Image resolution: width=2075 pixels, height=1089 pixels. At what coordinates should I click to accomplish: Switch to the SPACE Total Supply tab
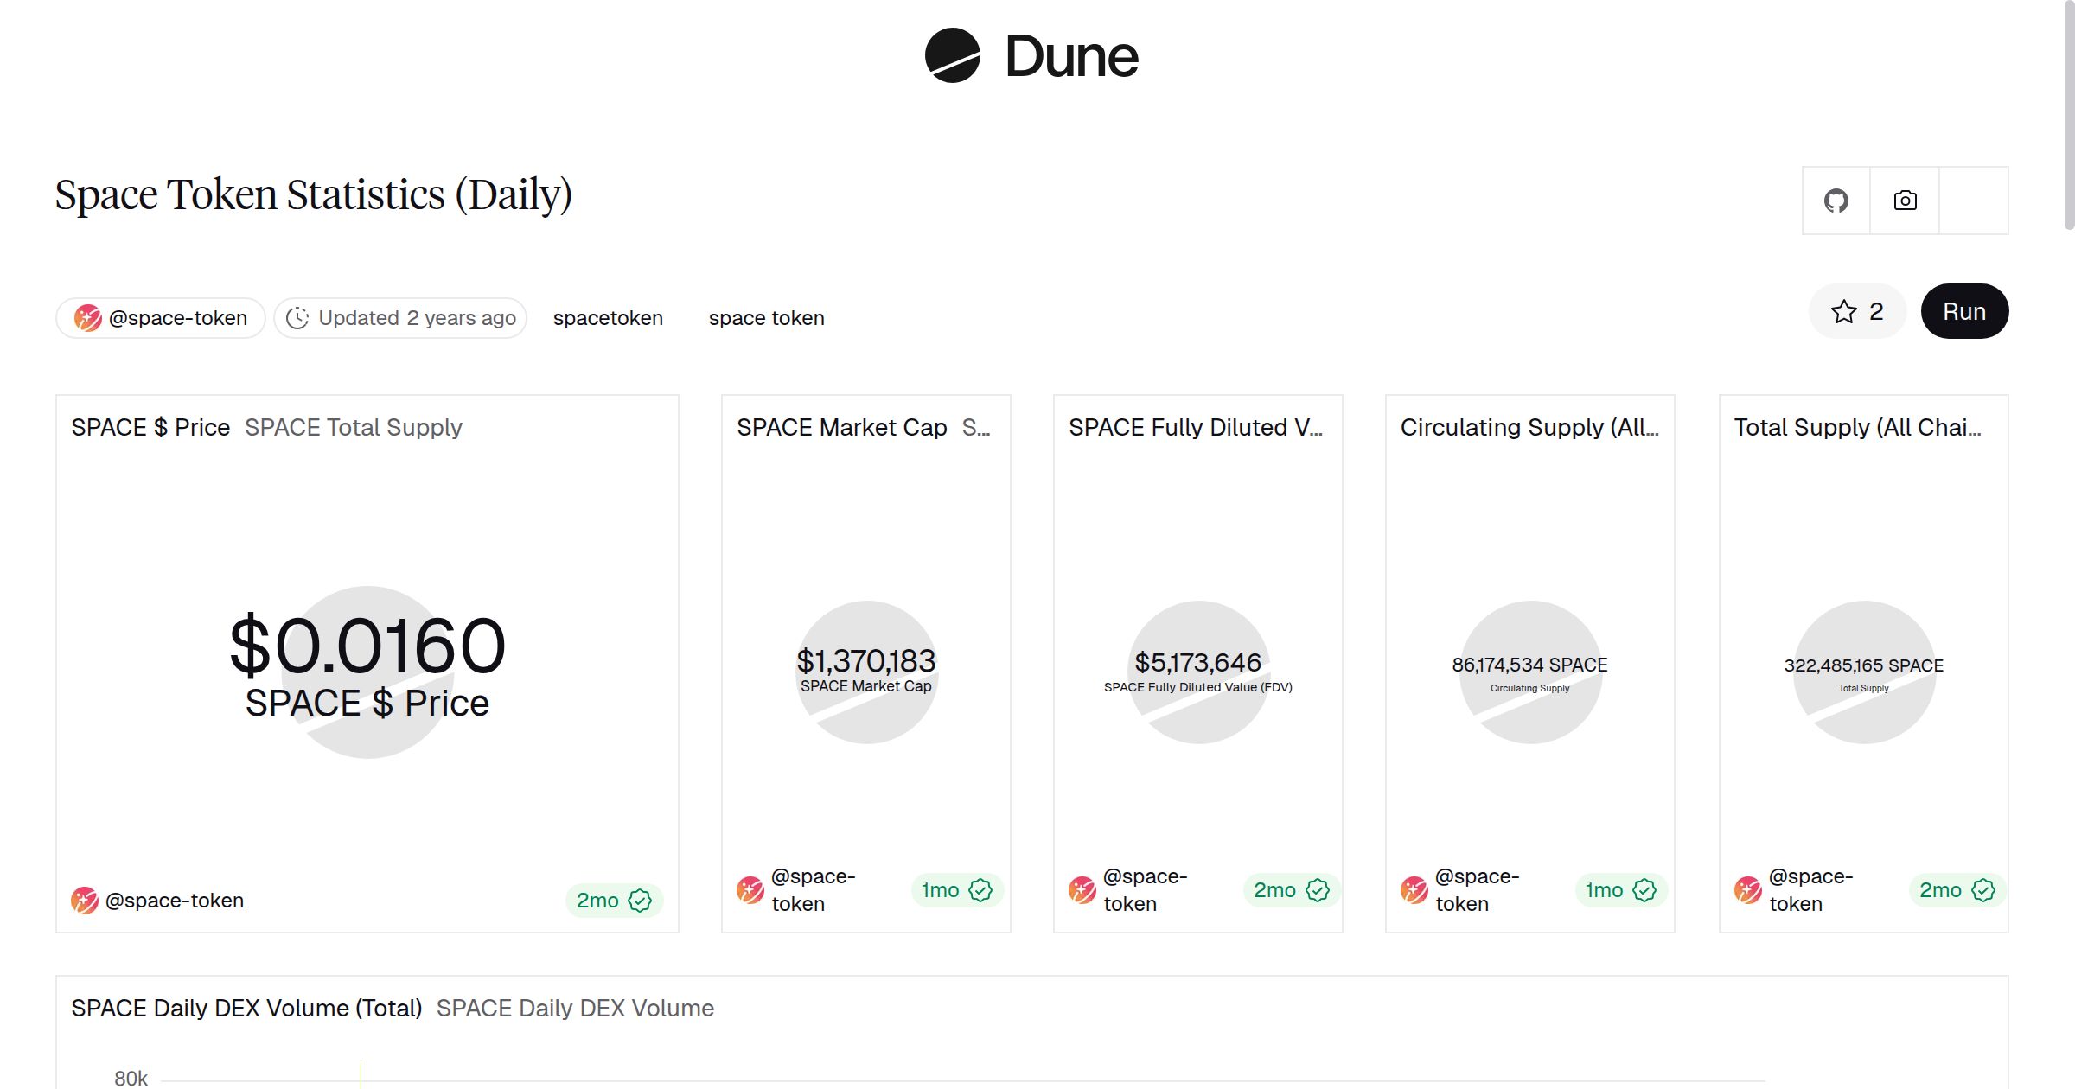[353, 426]
